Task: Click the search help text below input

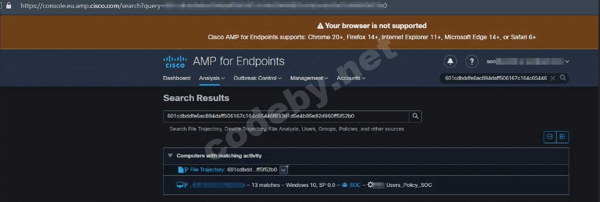Action: point(287,129)
